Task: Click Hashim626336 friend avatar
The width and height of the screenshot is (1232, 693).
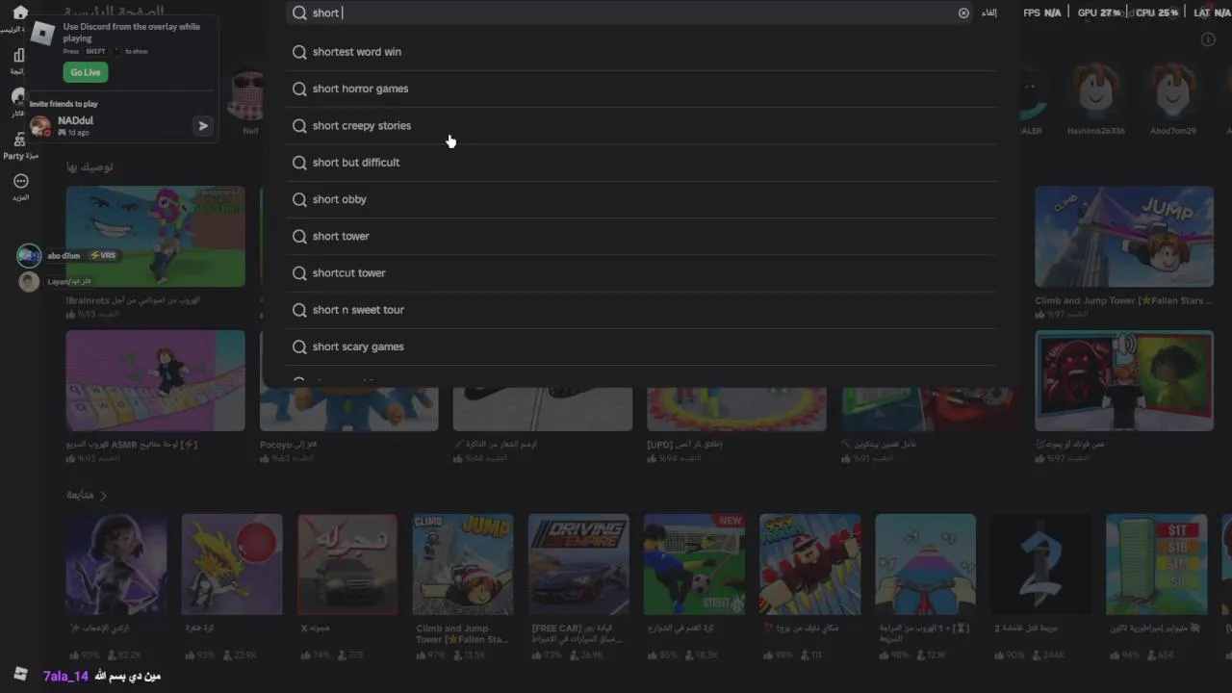Action: [x=1095, y=92]
